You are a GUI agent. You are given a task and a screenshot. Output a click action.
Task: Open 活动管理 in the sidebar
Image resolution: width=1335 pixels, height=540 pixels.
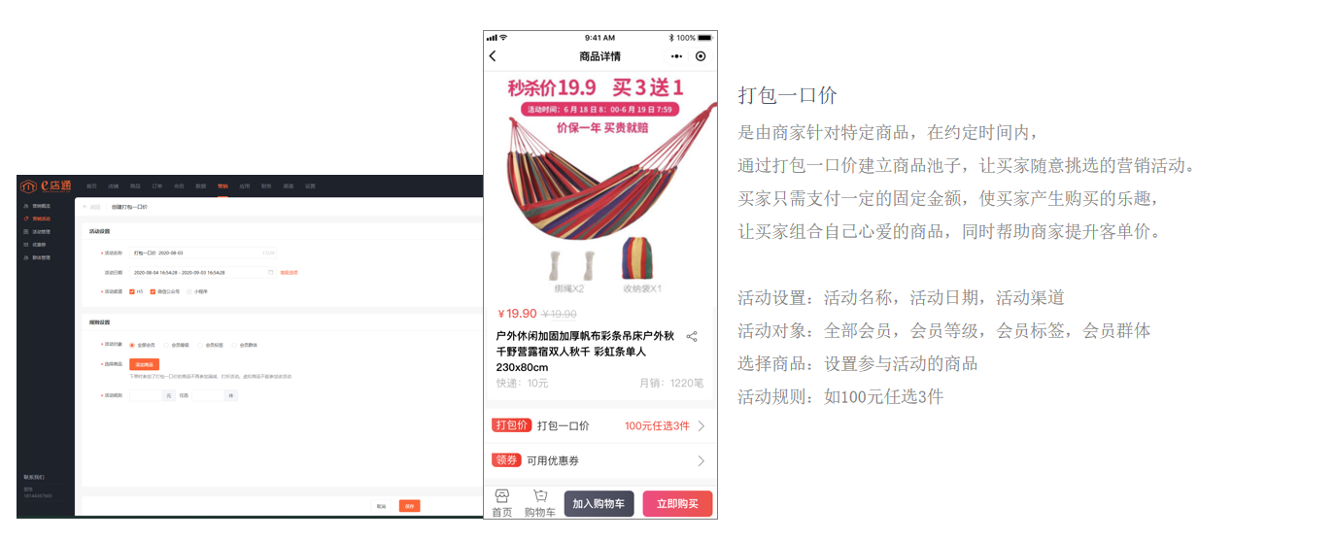pos(42,232)
